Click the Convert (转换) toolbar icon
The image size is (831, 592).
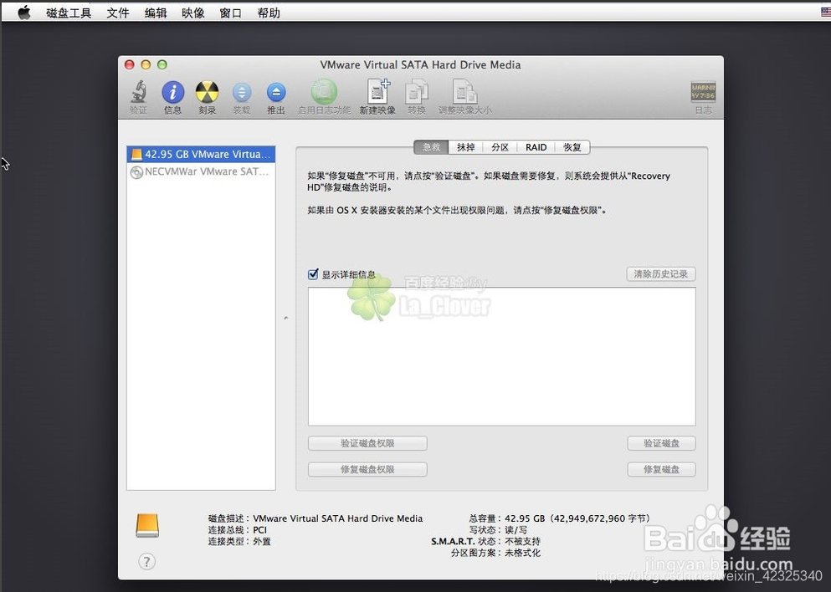pyautogui.click(x=417, y=92)
